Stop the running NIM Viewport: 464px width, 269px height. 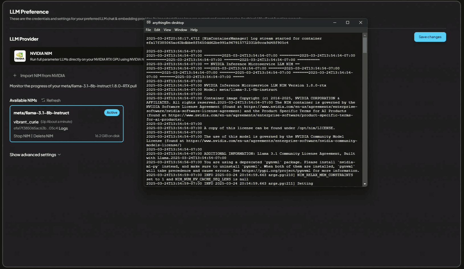(22, 136)
